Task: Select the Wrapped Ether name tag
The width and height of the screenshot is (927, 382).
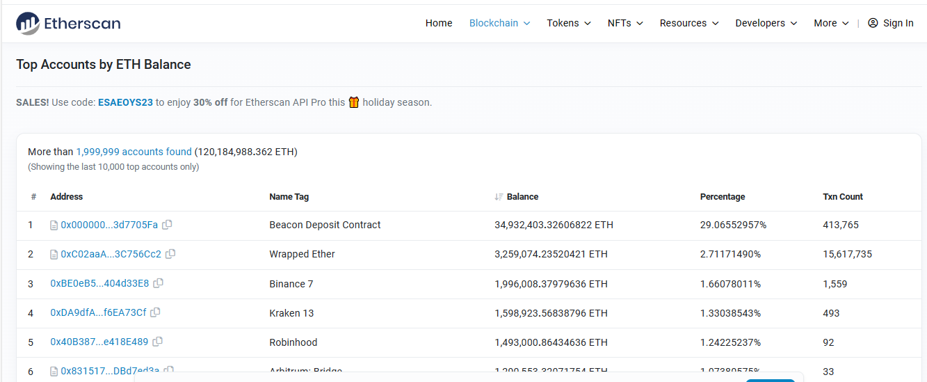Action: pos(303,254)
